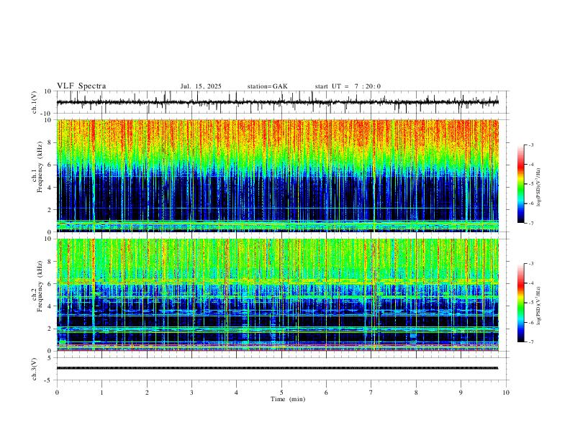Click the "4" tick on the time axis
570x440 pixels.
point(236,393)
